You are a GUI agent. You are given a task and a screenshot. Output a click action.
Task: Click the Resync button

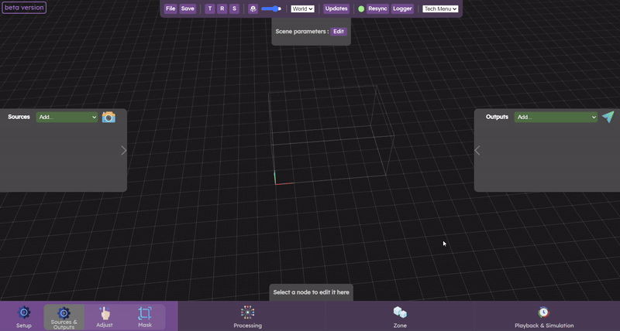(377, 9)
